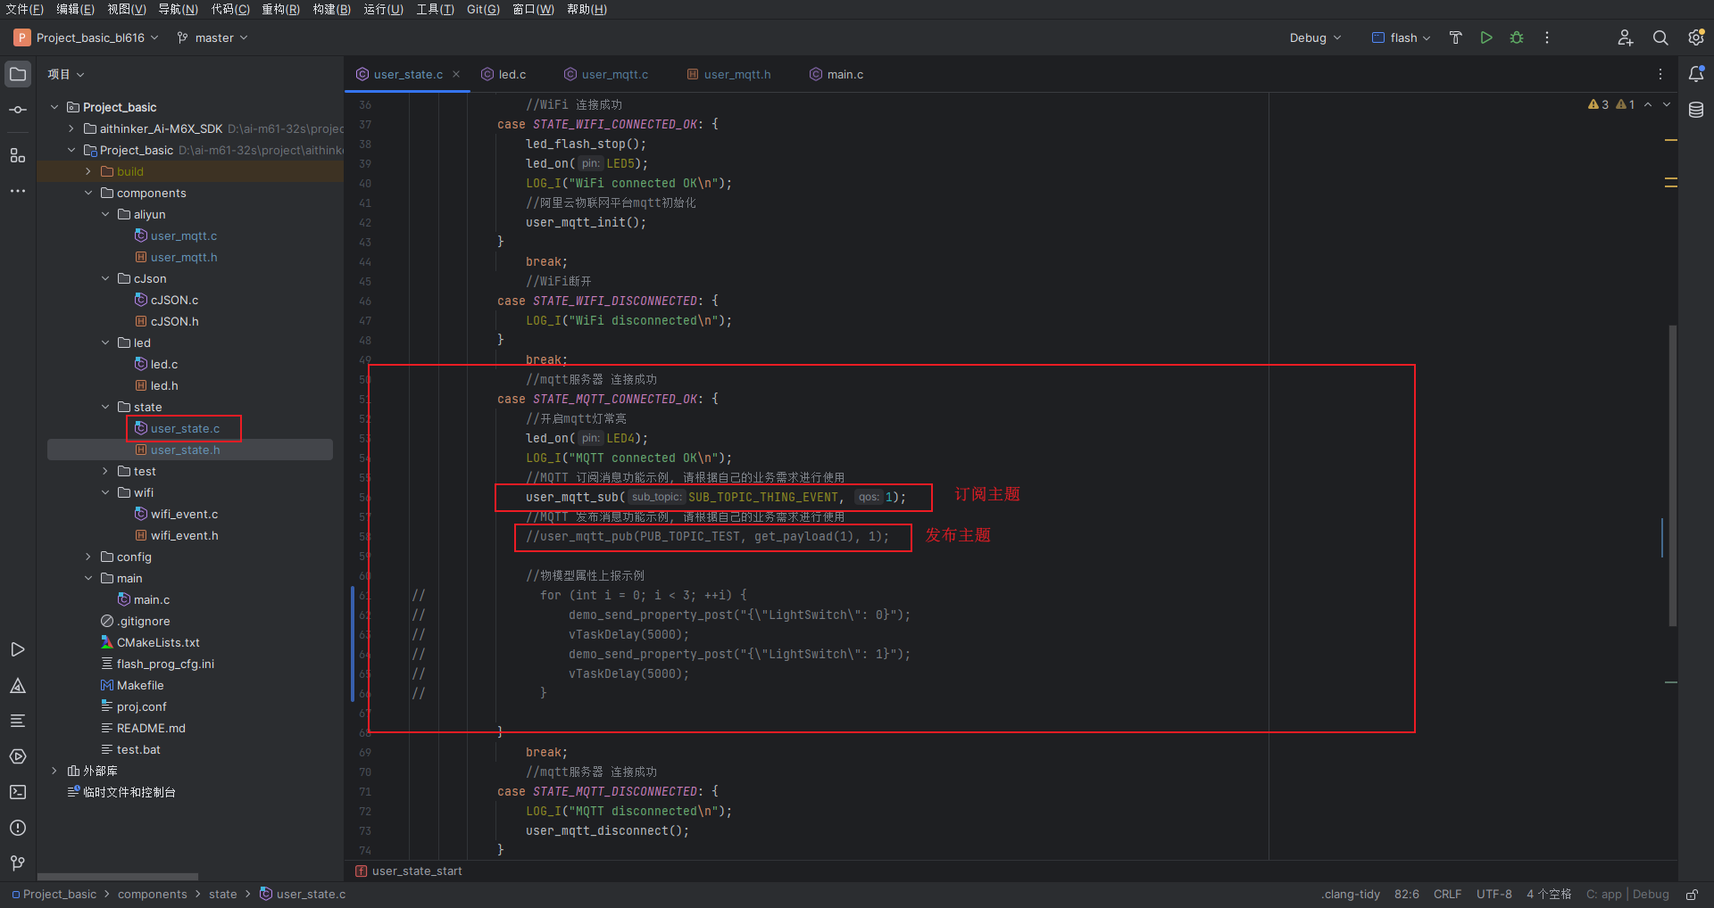The width and height of the screenshot is (1714, 908).
Task: Select wifi_event.c in tree
Action: pos(184,514)
